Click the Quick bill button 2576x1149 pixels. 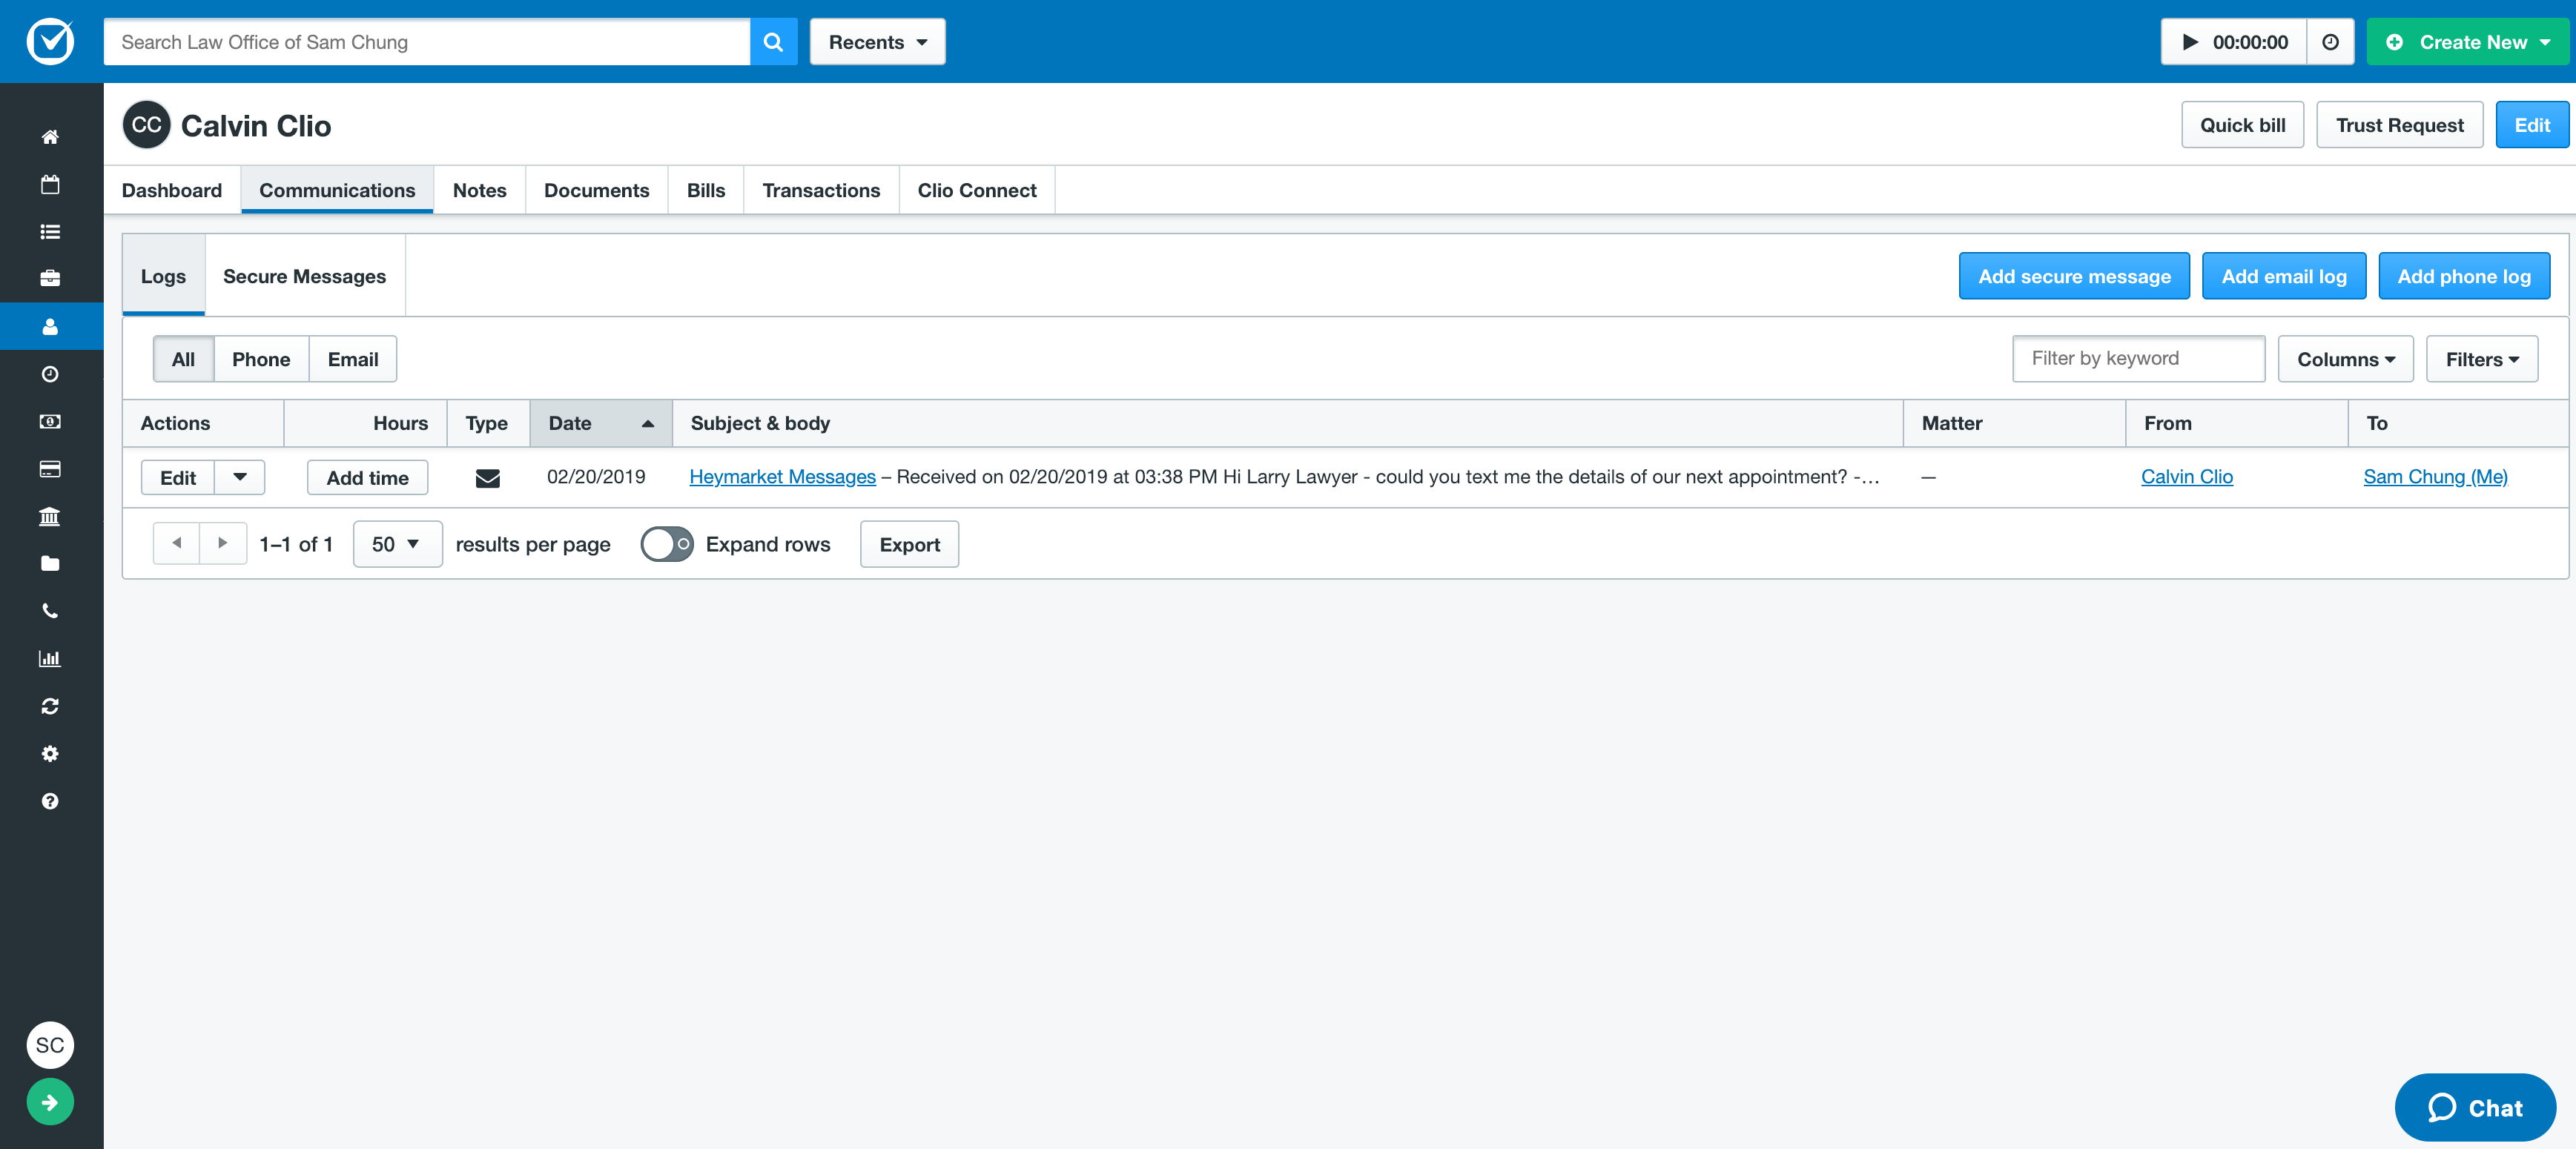(2242, 125)
